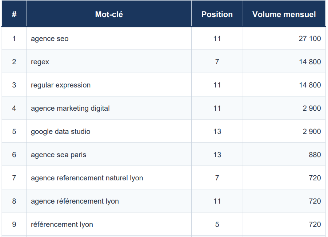The image size is (328, 237).
Task: Click position 5 for référencement lyon
Action: 217,224
